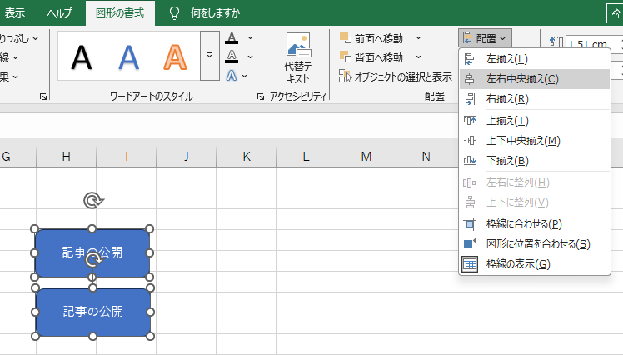Image resolution: width=623 pixels, height=355 pixels.
Task: Open オブジェクトの選択と表示 selection pane
Action: [x=396, y=77]
